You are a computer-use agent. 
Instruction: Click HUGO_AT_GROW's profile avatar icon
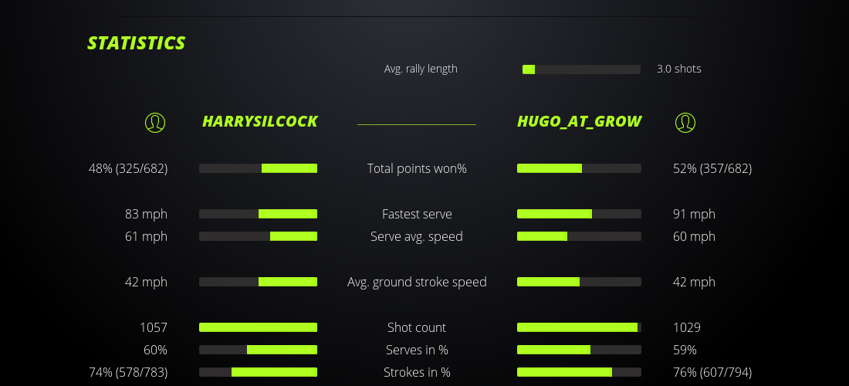click(x=685, y=122)
